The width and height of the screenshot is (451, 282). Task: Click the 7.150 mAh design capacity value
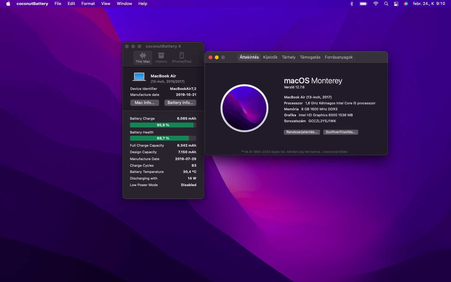[187, 152]
